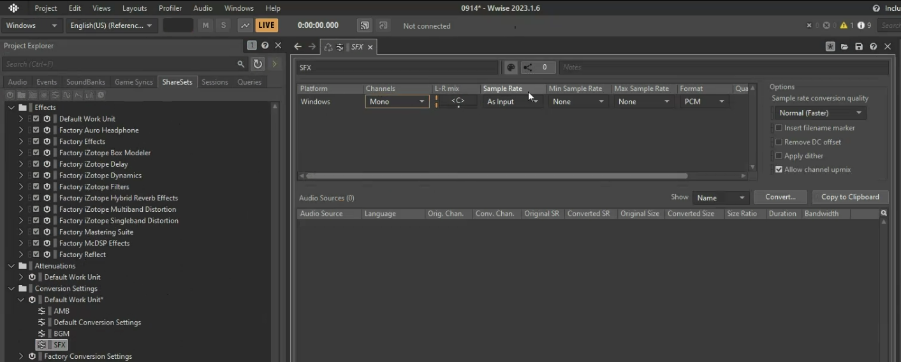
Task: Open the Sample Rate As Input dropdown
Action: (x=512, y=101)
